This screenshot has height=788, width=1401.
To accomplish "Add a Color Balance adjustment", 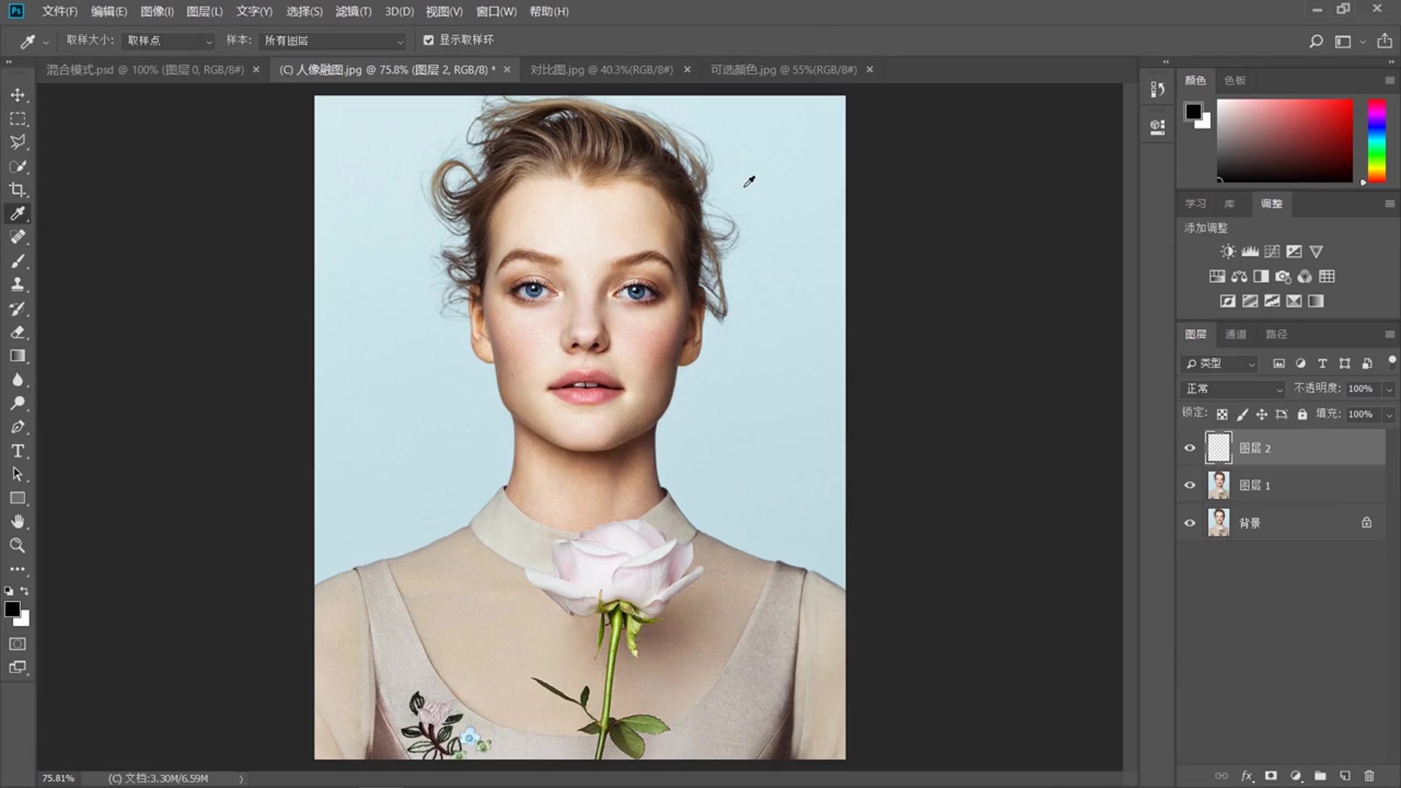I will (x=1239, y=277).
